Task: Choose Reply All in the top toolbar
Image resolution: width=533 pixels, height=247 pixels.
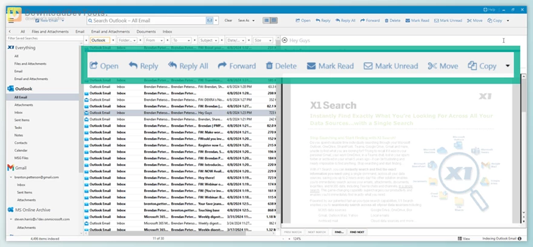Action: tap(345, 21)
